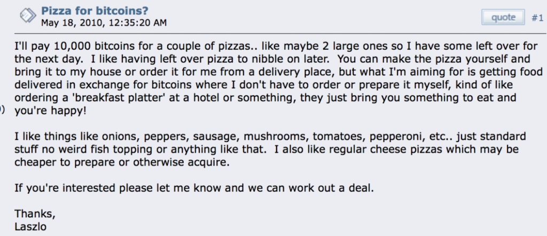Click the "Thanks," sign-off line
The height and width of the screenshot is (236, 547).
35,214
